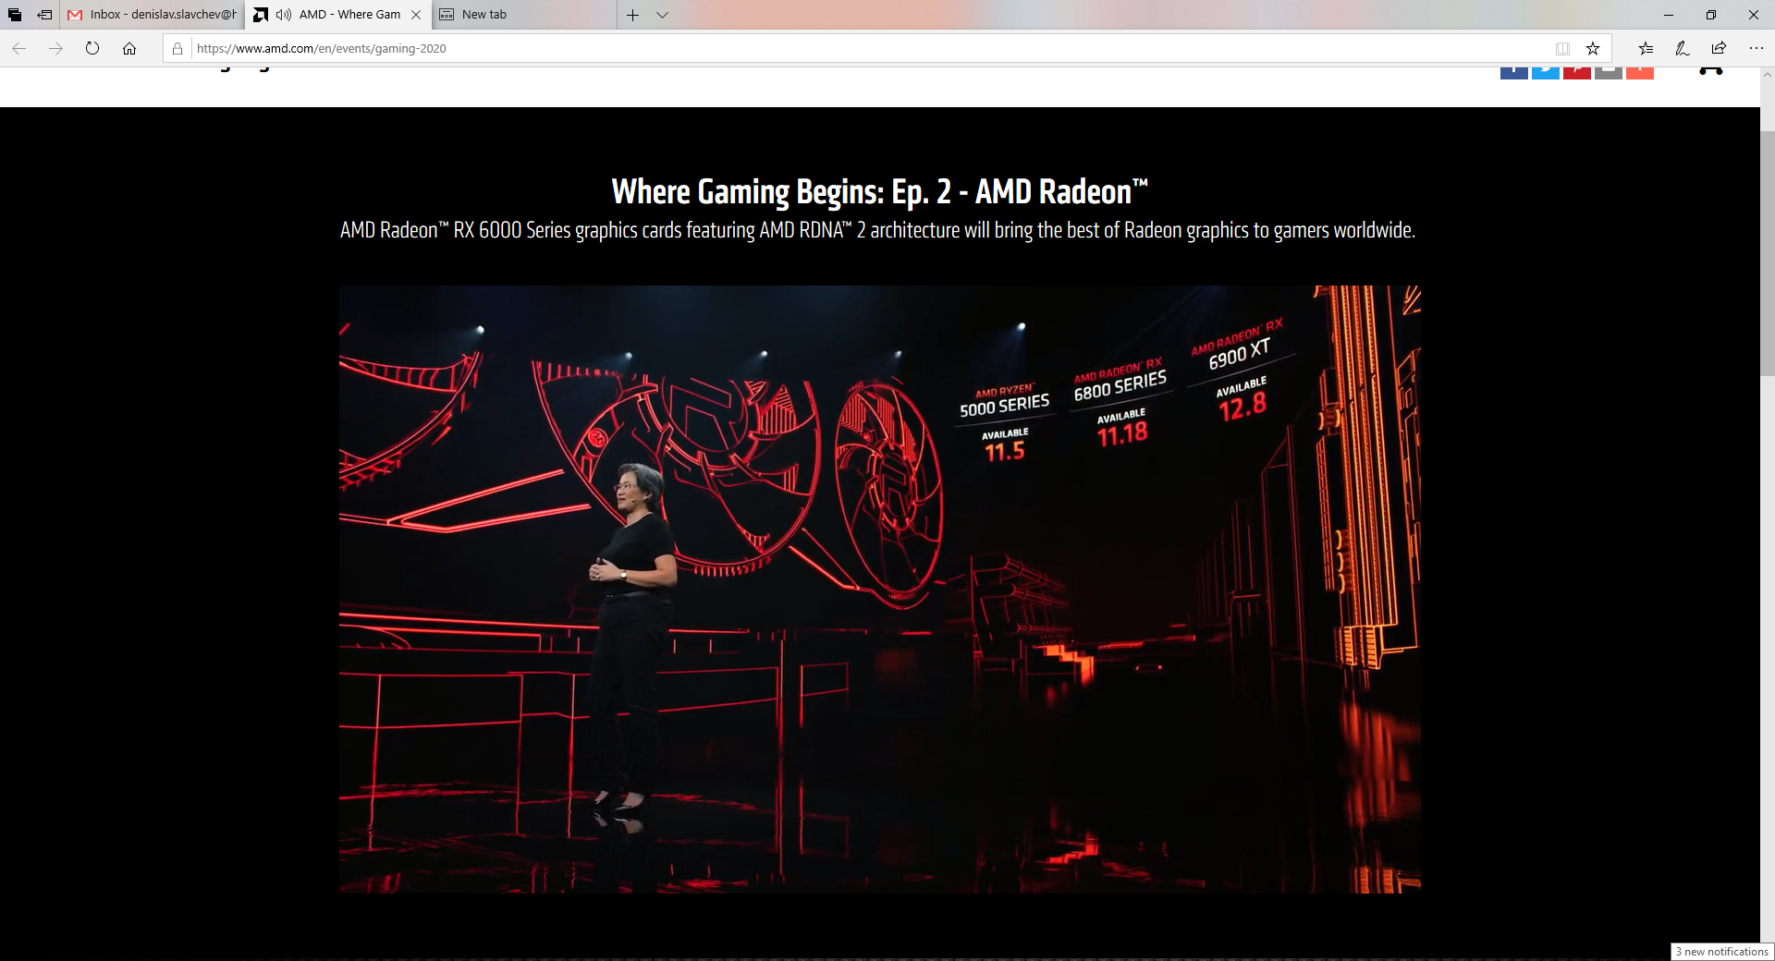
Task: Set these tabs aside
Action: click(44, 15)
